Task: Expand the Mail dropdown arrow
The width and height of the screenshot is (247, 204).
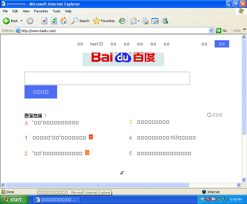Action: (139, 21)
